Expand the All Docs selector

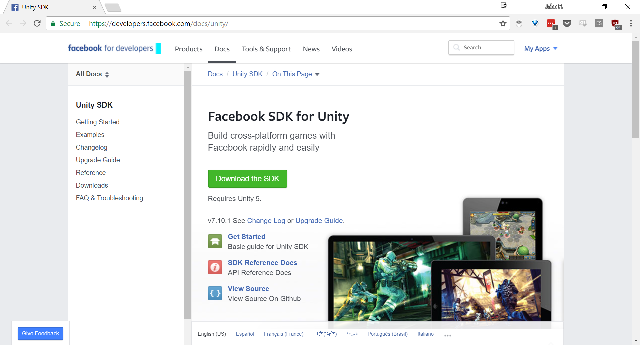[x=93, y=74]
